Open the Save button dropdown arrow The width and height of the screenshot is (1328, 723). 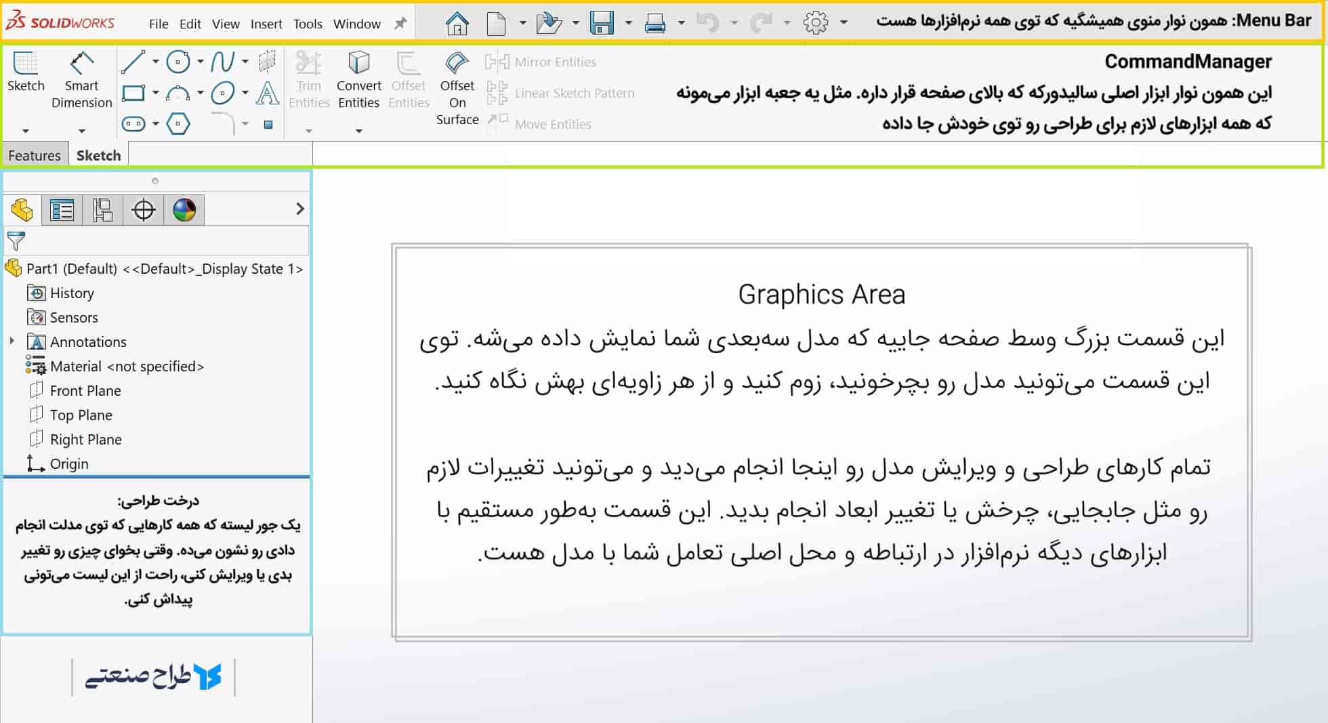[x=628, y=22]
